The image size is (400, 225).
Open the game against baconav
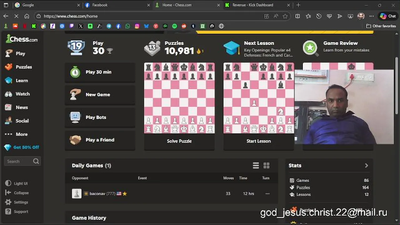click(x=172, y=194)
